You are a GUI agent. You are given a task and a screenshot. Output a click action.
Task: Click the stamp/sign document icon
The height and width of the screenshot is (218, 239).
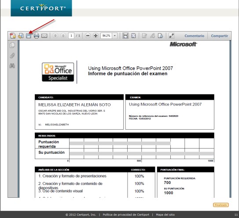tap(160, 36)
